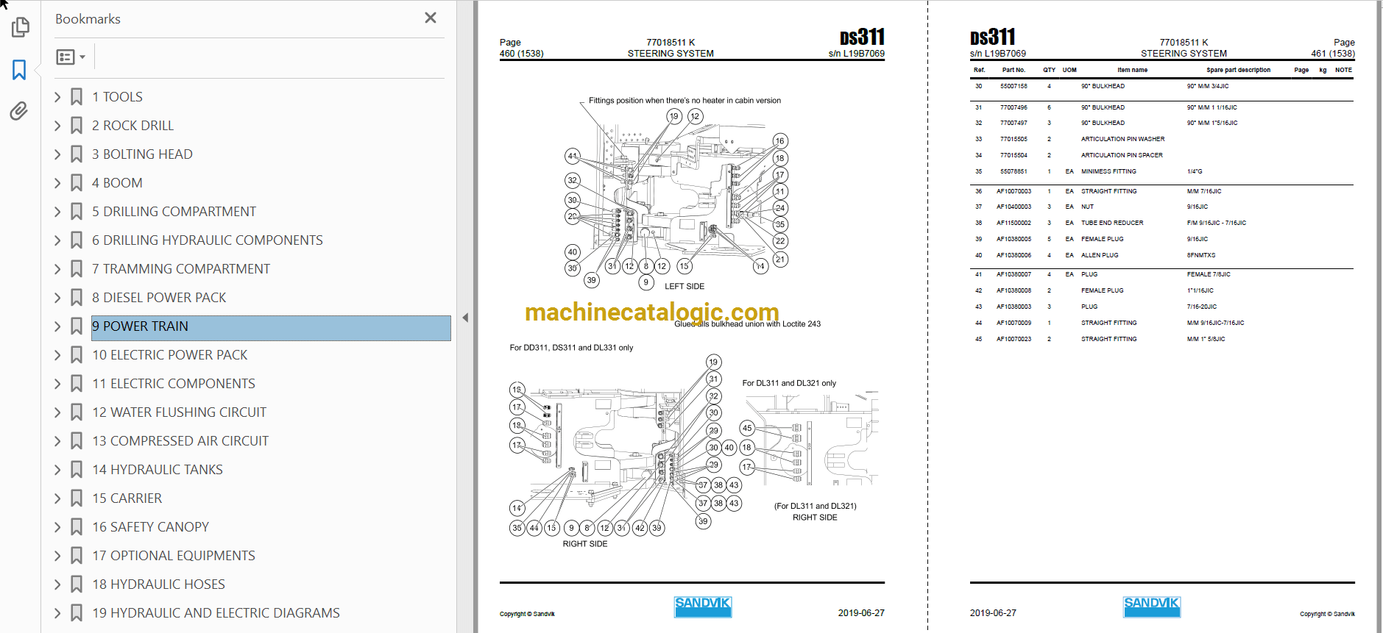Click bookmark icon beside 4 BOOM
The width and height of the screenshot is (1383, 633).
coord(77,183)
